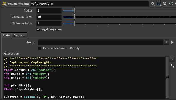Open the gear settings menu
The image size is (176, 100).
click(153, 4)
